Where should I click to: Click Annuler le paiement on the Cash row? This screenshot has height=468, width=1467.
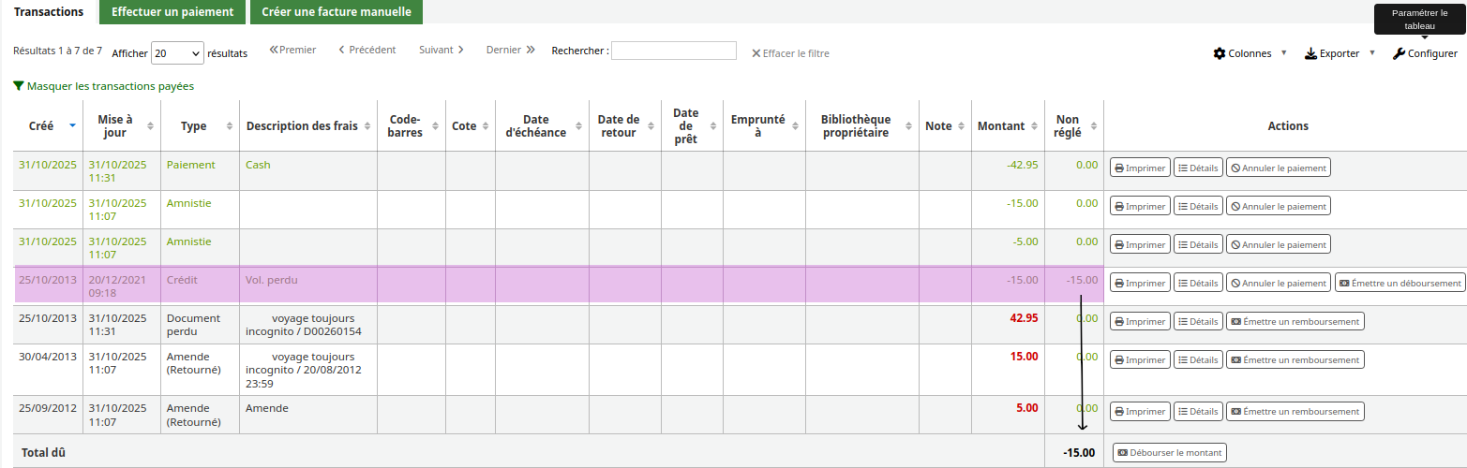1279,168
